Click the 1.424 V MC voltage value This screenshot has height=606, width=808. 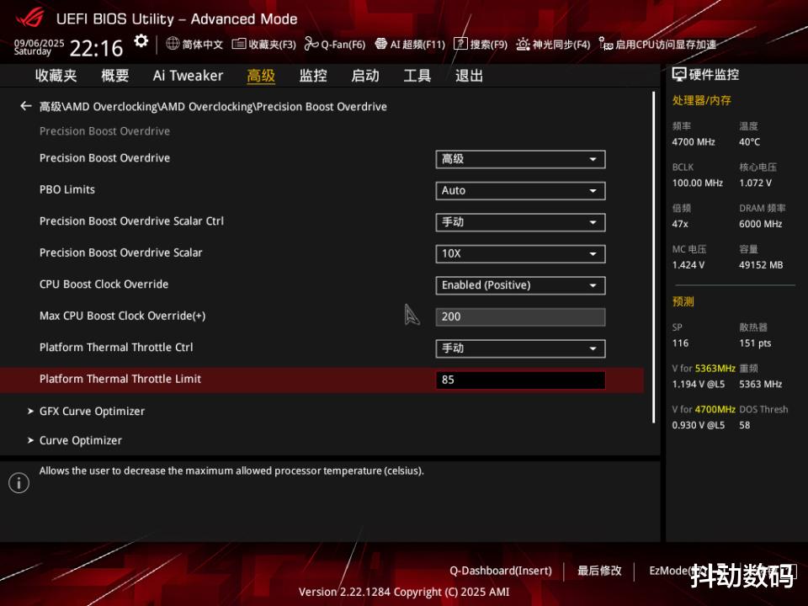pyautogui.click(x=688, y=265)
